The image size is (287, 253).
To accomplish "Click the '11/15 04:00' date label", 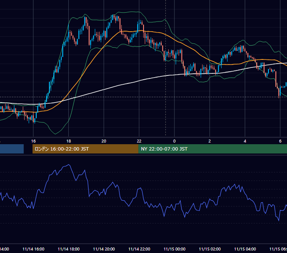I will [245, 249].
